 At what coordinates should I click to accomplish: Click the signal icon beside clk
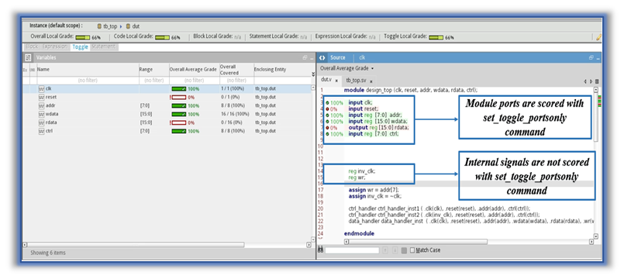(41, 89)
